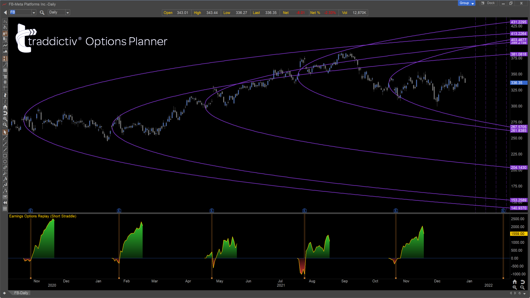530x298 pixels.
Task: Select the price extension drawing tool
Action: pos(5,185)
